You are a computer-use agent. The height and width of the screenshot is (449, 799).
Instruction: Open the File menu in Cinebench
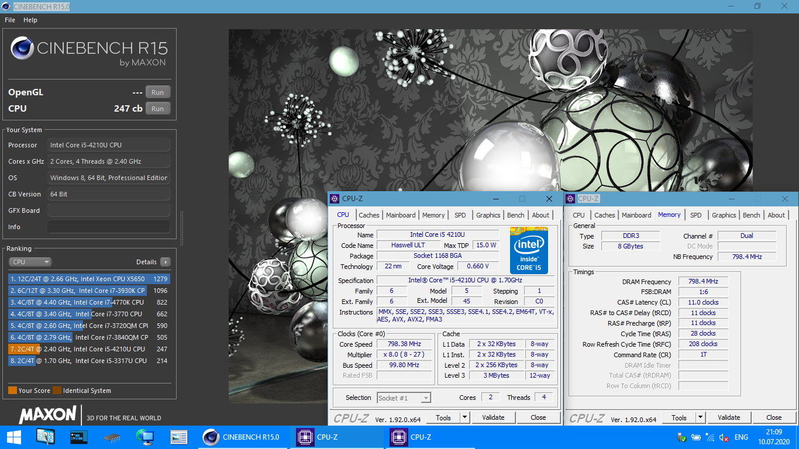10,20
